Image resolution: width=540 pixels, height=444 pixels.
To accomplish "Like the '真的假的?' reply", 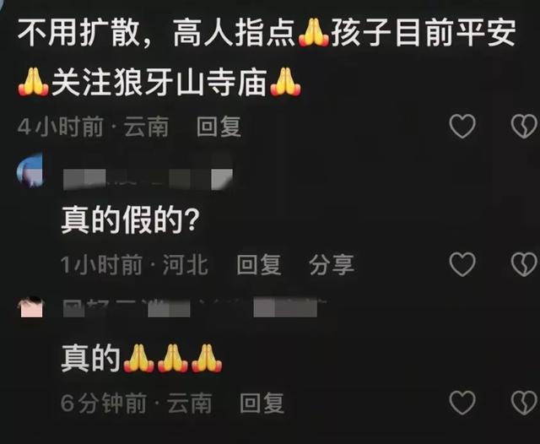I will point(462,264).
